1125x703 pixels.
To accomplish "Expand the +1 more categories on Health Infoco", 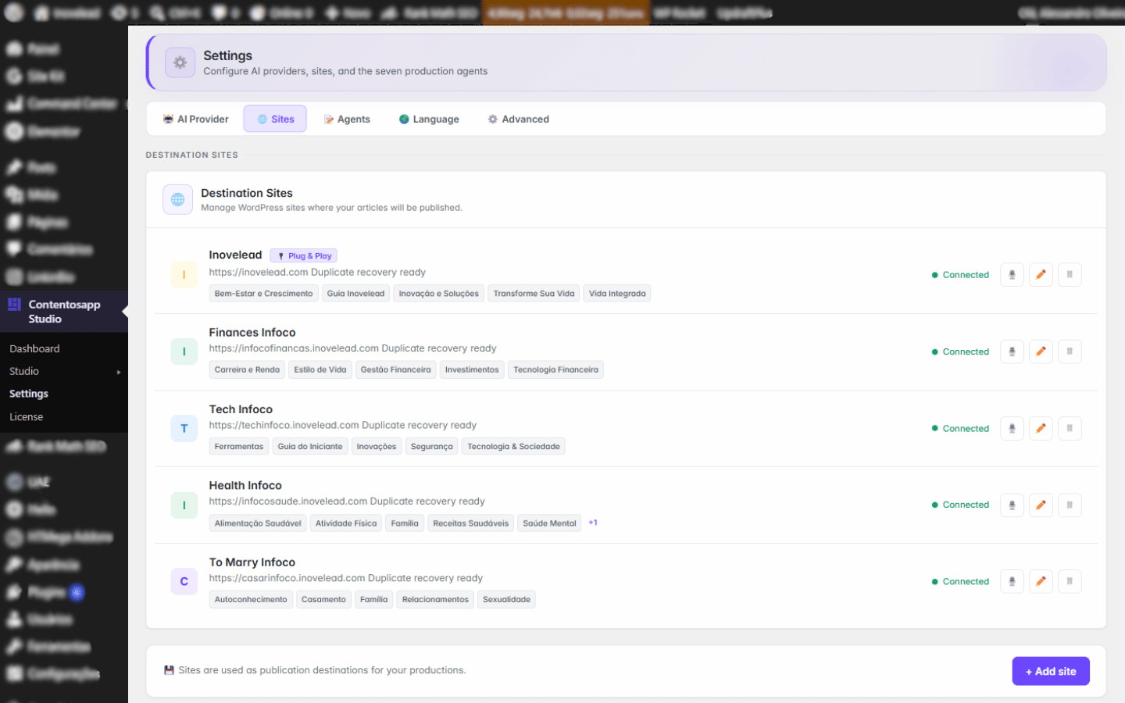I will [593, 523].
